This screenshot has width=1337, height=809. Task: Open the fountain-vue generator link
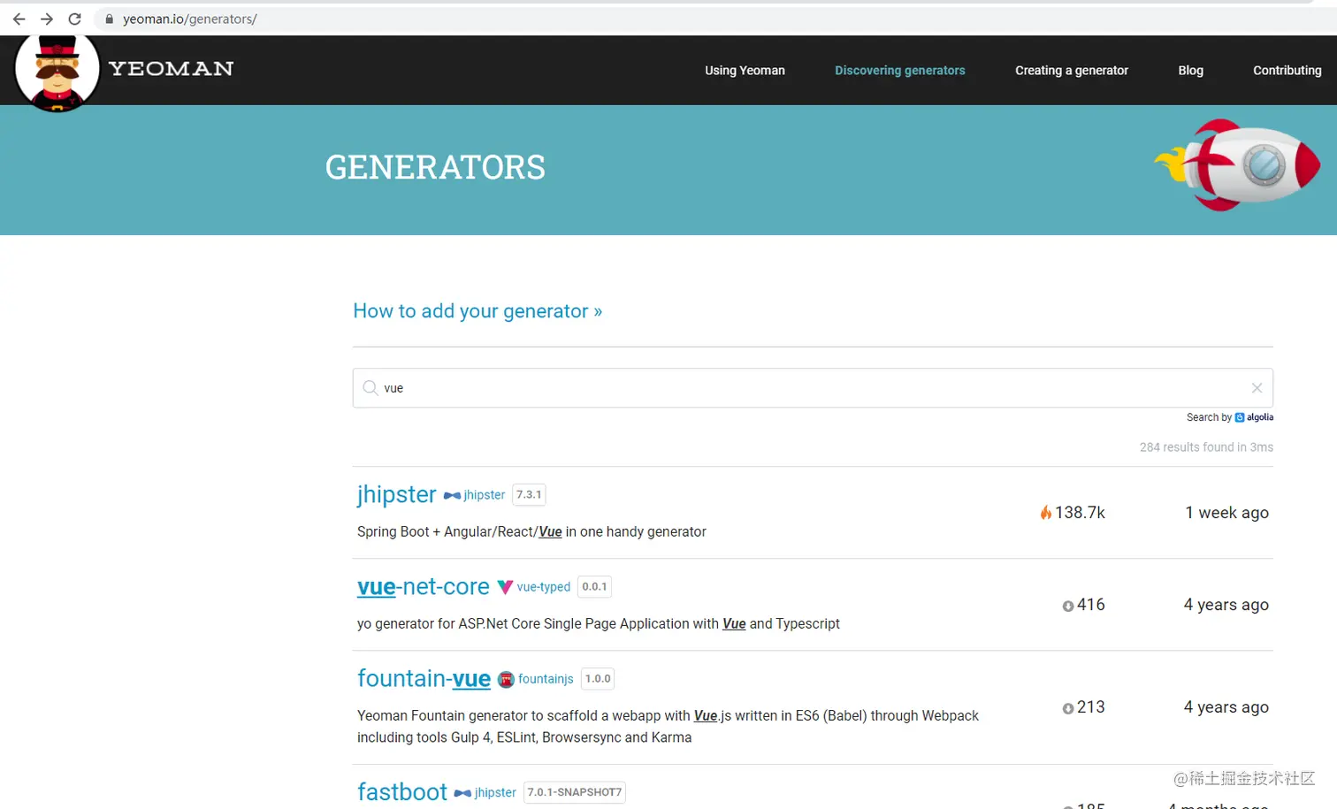click(424, 679)
